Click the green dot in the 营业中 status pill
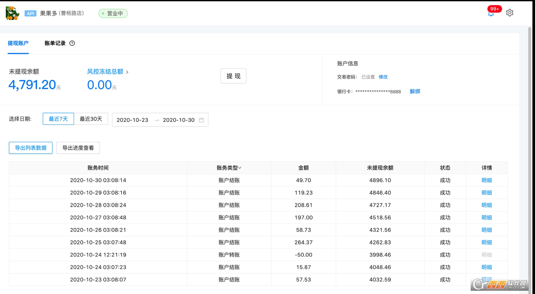Image resolution: width=535 pixels, height=294 pixels. point(102,14)
